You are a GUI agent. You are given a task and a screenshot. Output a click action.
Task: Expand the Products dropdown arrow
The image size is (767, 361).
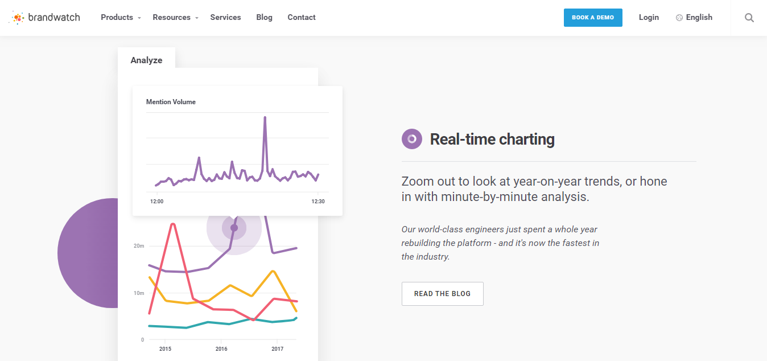coord(139,18)
